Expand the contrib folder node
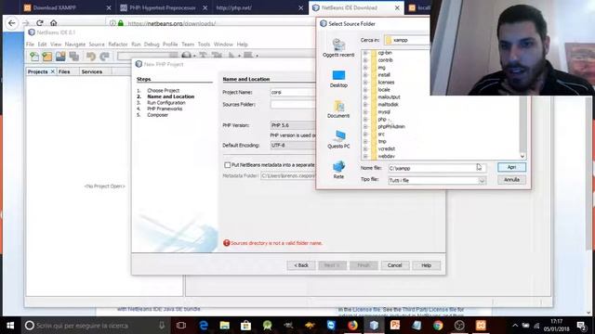 pyautogui.click(x=365, y=60)
